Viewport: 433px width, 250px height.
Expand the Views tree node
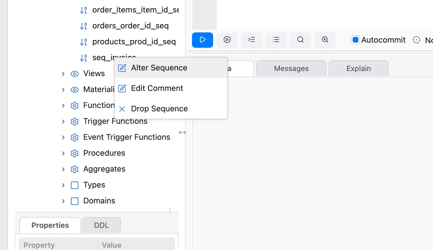pos(63,74)
